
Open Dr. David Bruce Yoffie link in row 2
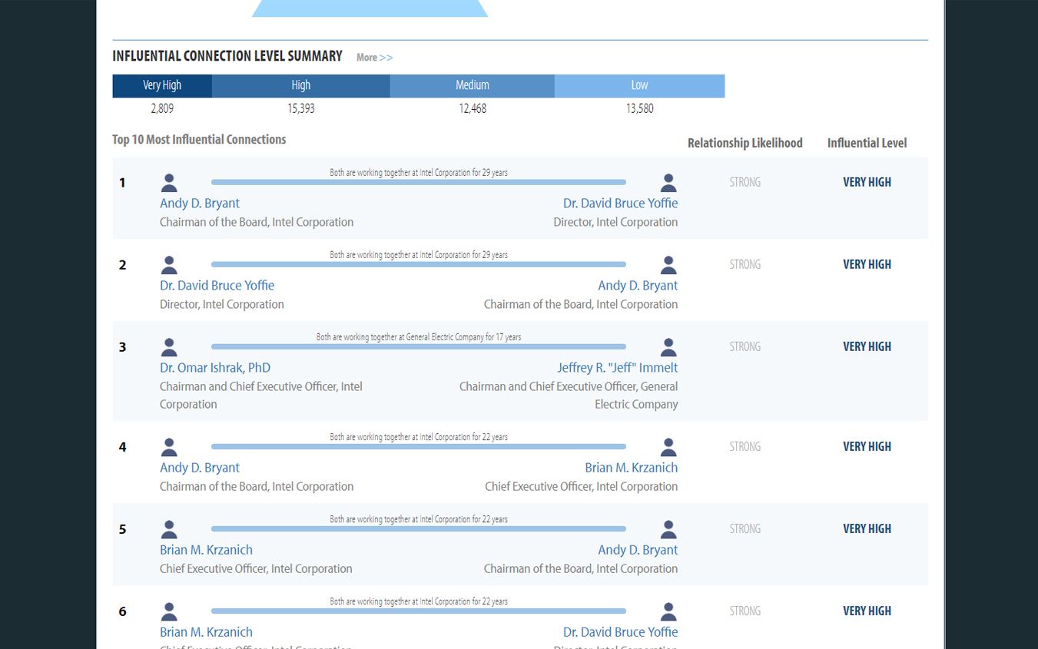pyautogui.click(x=217, y=286)
